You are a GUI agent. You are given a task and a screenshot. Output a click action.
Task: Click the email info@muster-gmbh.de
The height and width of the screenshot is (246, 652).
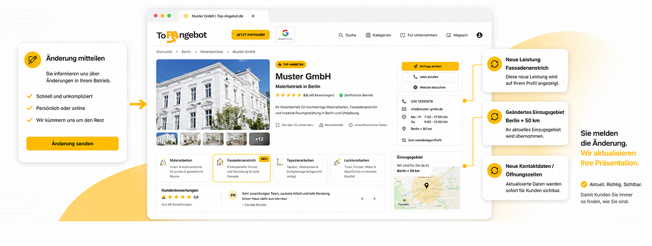426,109
